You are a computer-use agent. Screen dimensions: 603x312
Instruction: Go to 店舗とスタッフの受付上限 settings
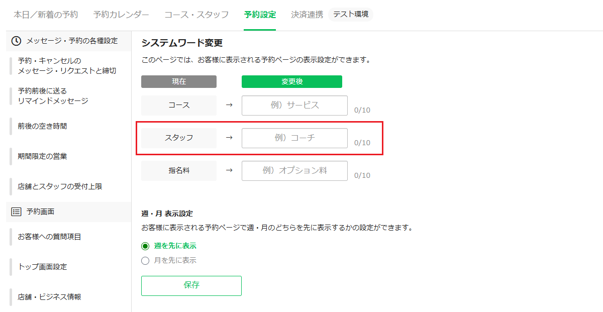(60, 186)
